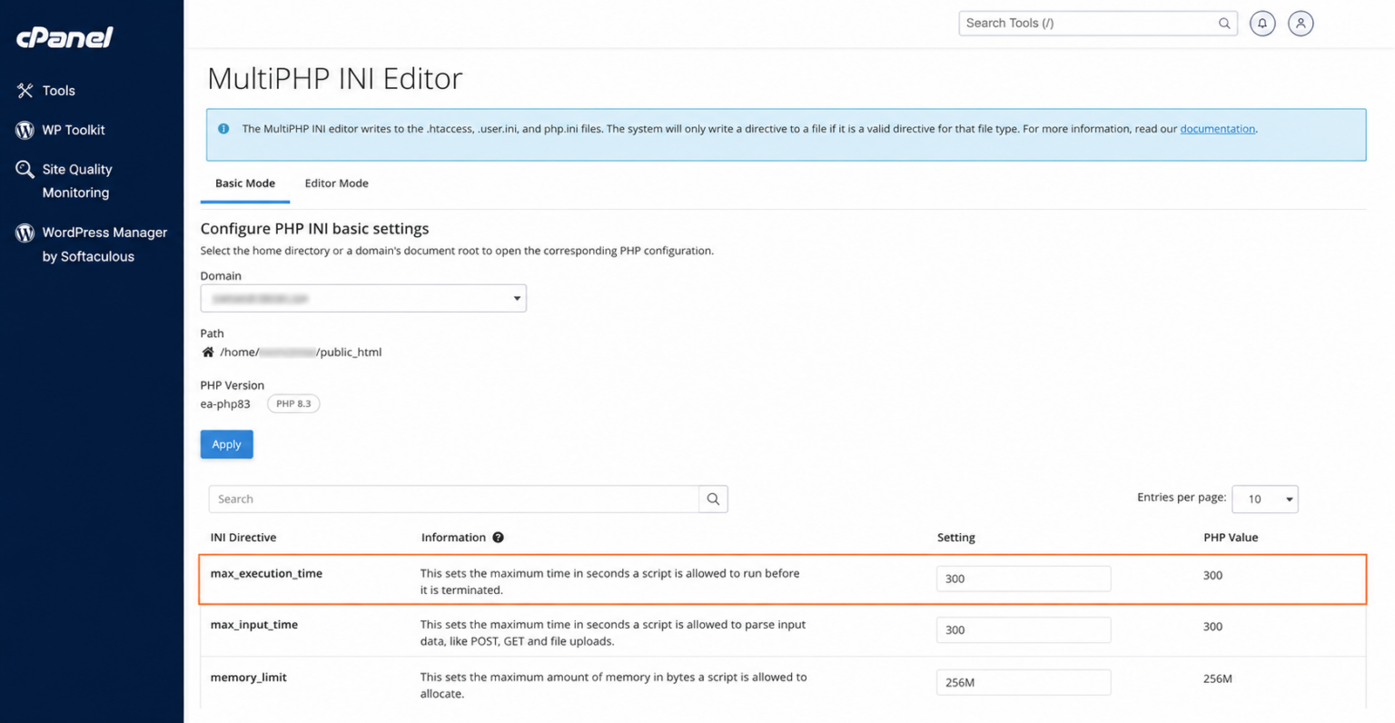
Task: Select the max_execution_time directive name
Action: (x=266, y=574)
